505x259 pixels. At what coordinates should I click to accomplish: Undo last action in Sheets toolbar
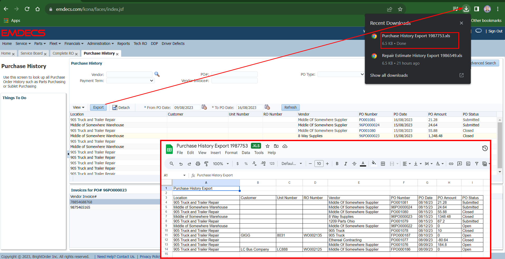(181, 164)
